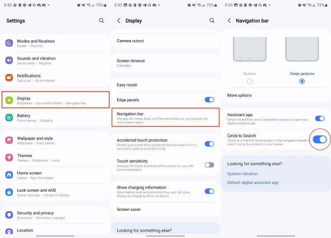Image resolution: width=331 pixels, height=238 pixels.
Task: Tap the Home screen icon
Action: [x=9, y=175]
